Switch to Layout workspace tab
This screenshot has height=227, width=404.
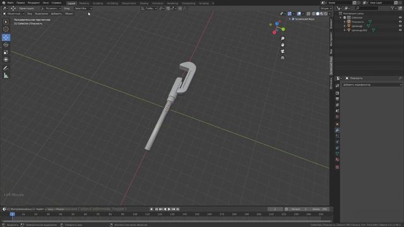pyautogui.click(x=71, y=3)
